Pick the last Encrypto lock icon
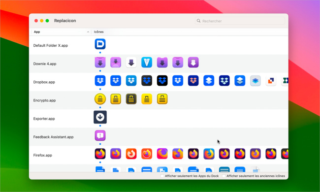320x192 pixels. coord(162,99)
